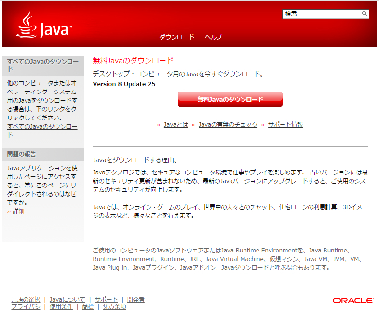
Task: Open the Javaとは link
Action: click(176, 124)
